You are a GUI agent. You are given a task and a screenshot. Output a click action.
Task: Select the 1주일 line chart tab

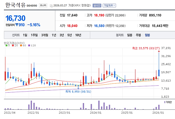click(x=34, y=35)
